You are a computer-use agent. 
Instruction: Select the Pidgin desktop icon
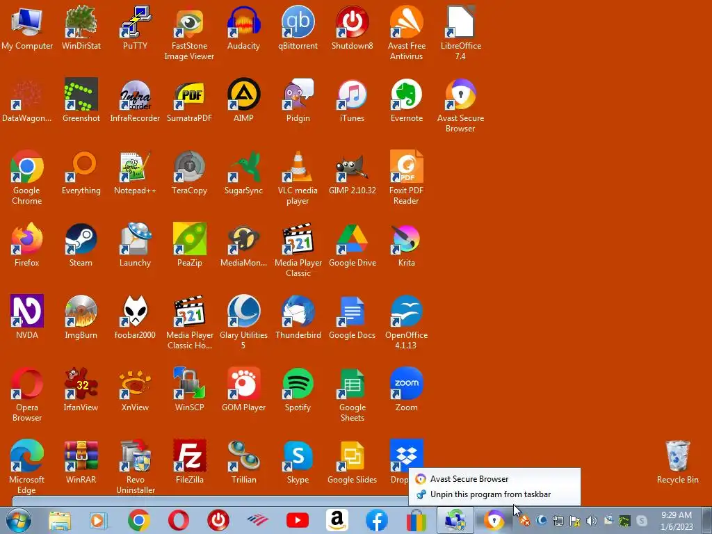pos(298,100)
